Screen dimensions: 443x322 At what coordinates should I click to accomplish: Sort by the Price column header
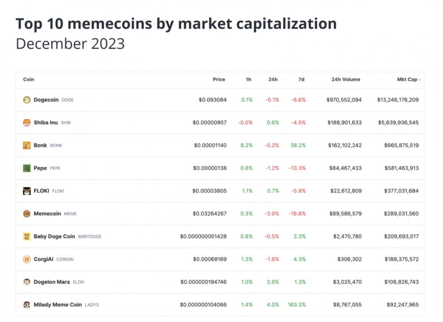point(219,80)
